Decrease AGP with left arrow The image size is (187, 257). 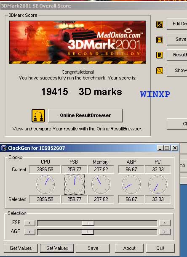(x=29, y=232)
